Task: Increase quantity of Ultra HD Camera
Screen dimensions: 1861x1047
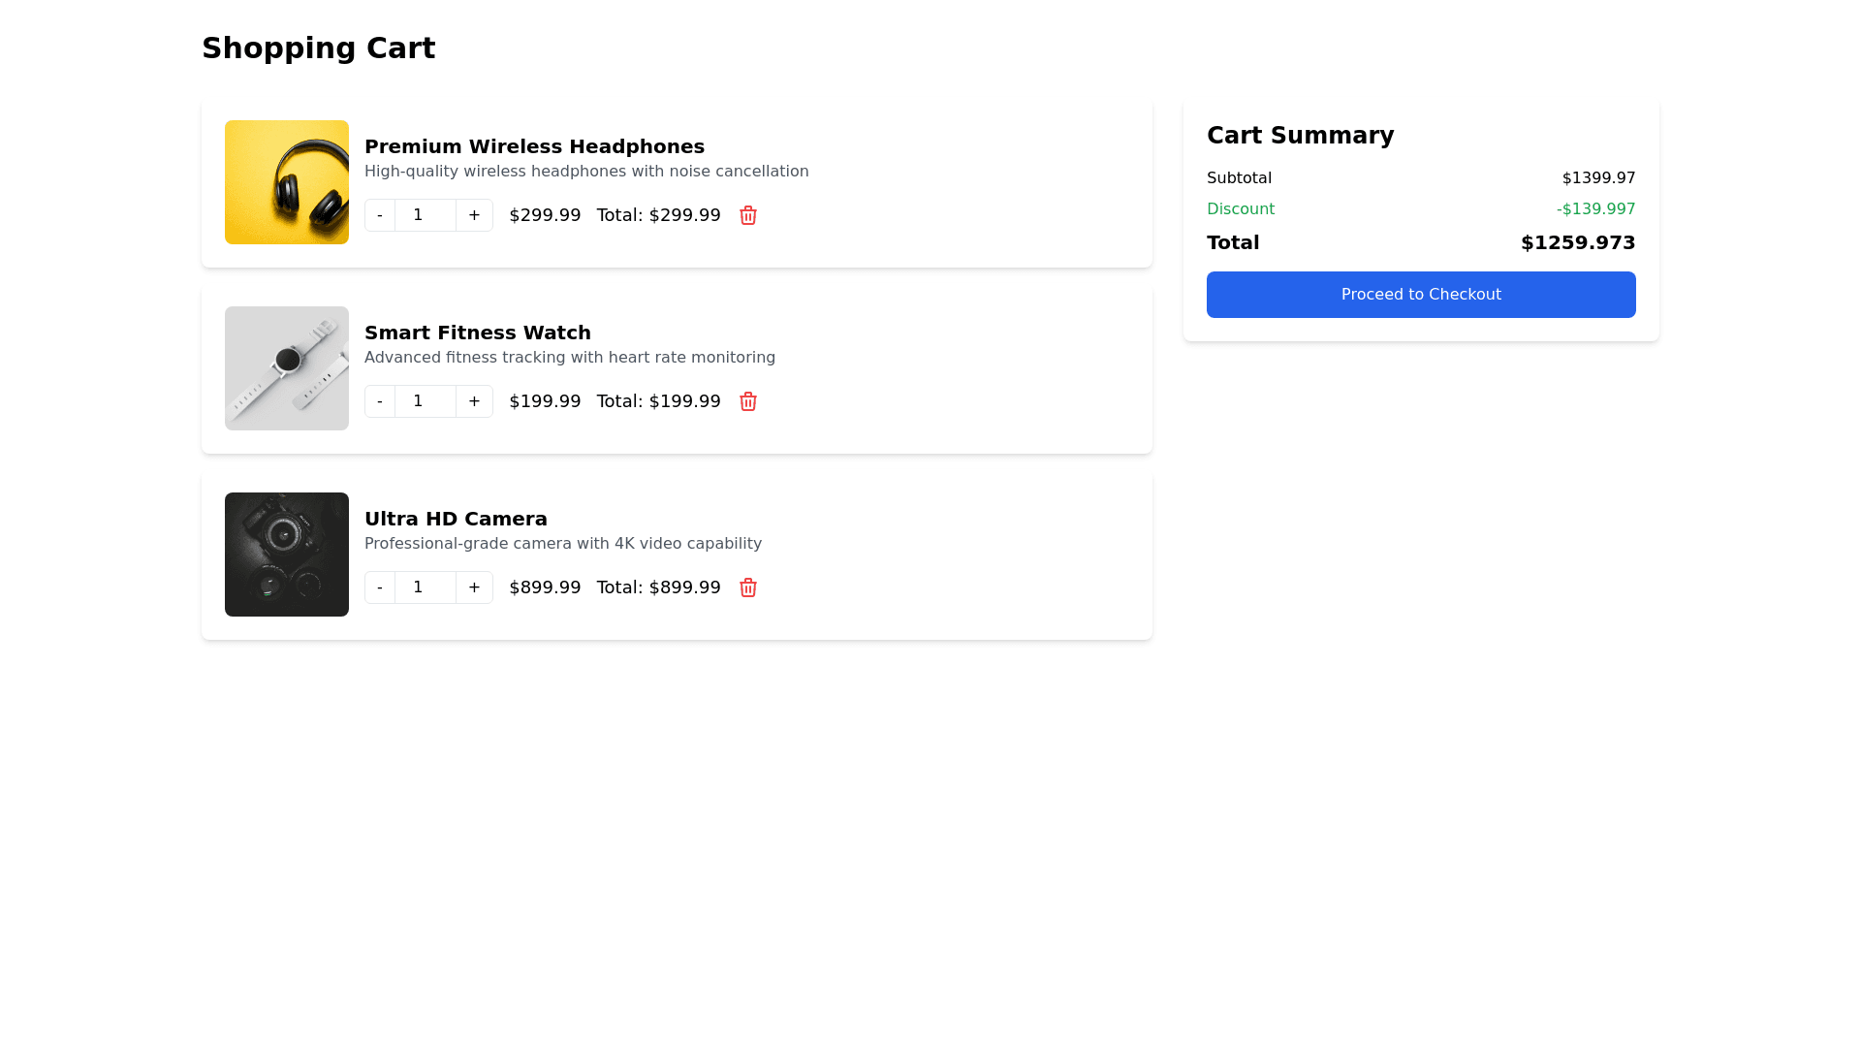Action: pos(474,587)
